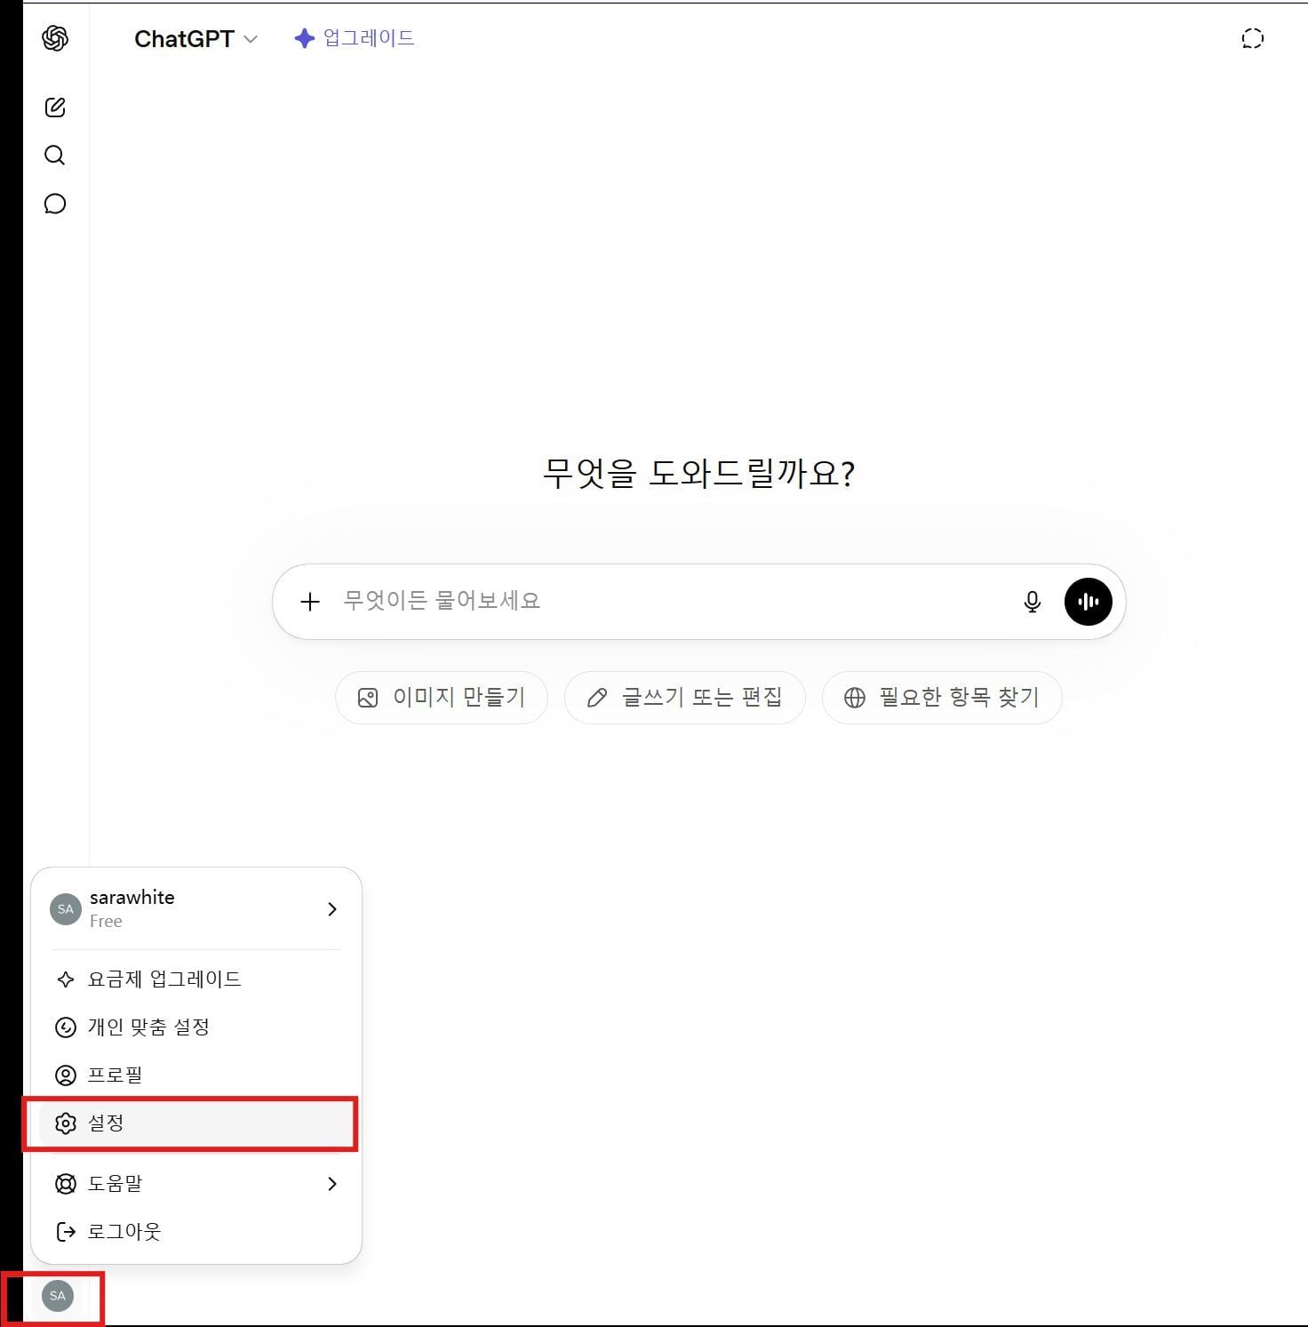Click the gear icon beside 설정
The width and height of the screenshot is (1308, 1327).
[66, 1123]
